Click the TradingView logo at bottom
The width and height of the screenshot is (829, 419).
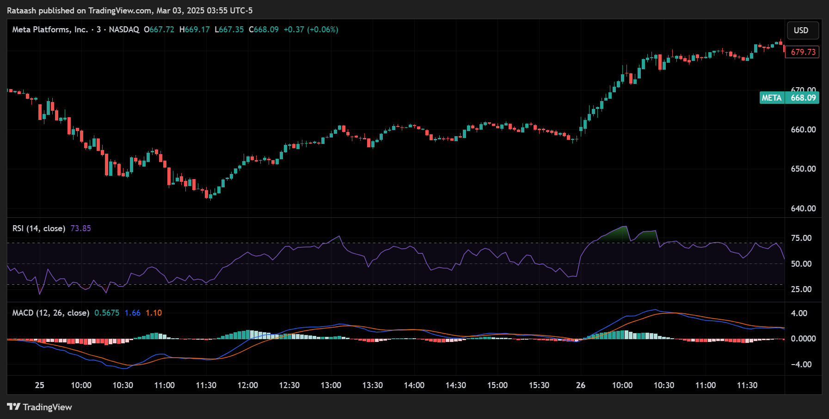(x=40, y=407)
